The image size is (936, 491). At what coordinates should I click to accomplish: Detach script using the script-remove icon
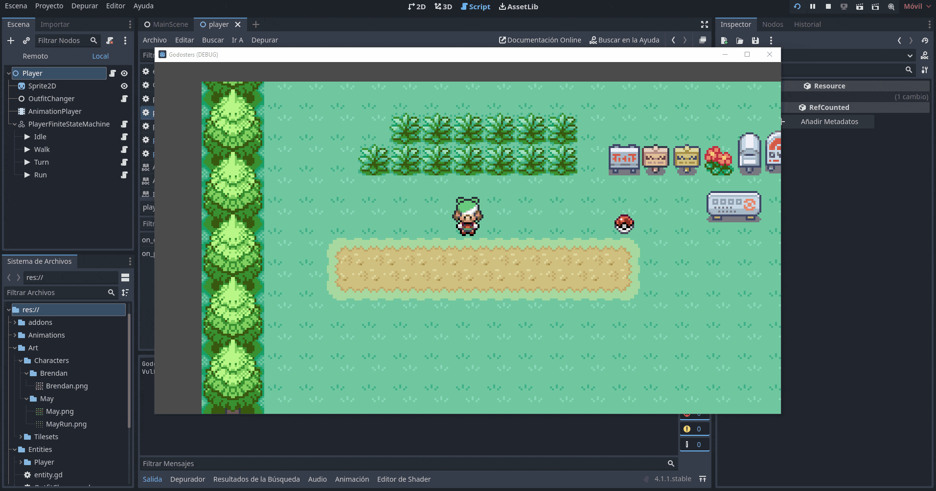point(110,41)
